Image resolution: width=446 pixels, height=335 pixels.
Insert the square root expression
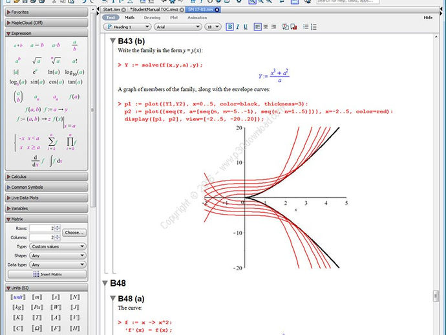37,60
